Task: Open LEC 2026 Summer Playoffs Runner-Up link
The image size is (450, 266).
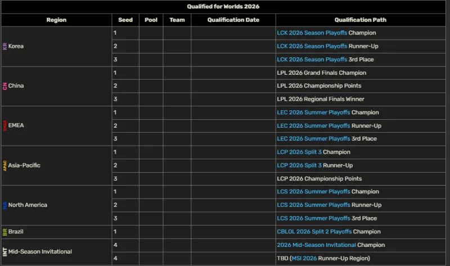Action: (x=313, y=126)
